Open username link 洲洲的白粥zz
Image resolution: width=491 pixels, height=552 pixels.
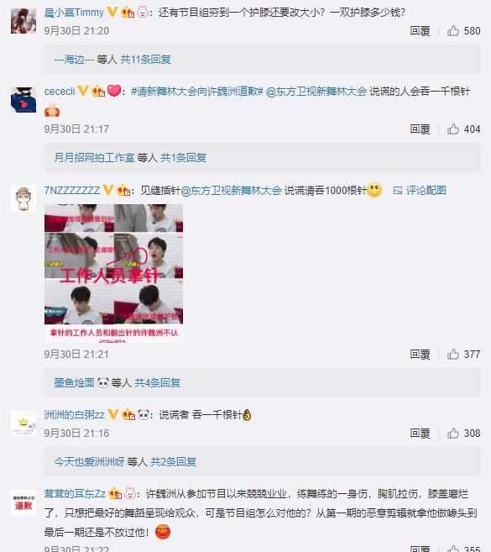coord(74,415)
